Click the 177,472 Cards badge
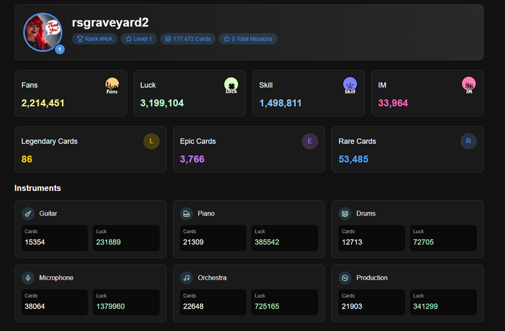The height and width of the screenshot is (331, 505). coord(188,39)
